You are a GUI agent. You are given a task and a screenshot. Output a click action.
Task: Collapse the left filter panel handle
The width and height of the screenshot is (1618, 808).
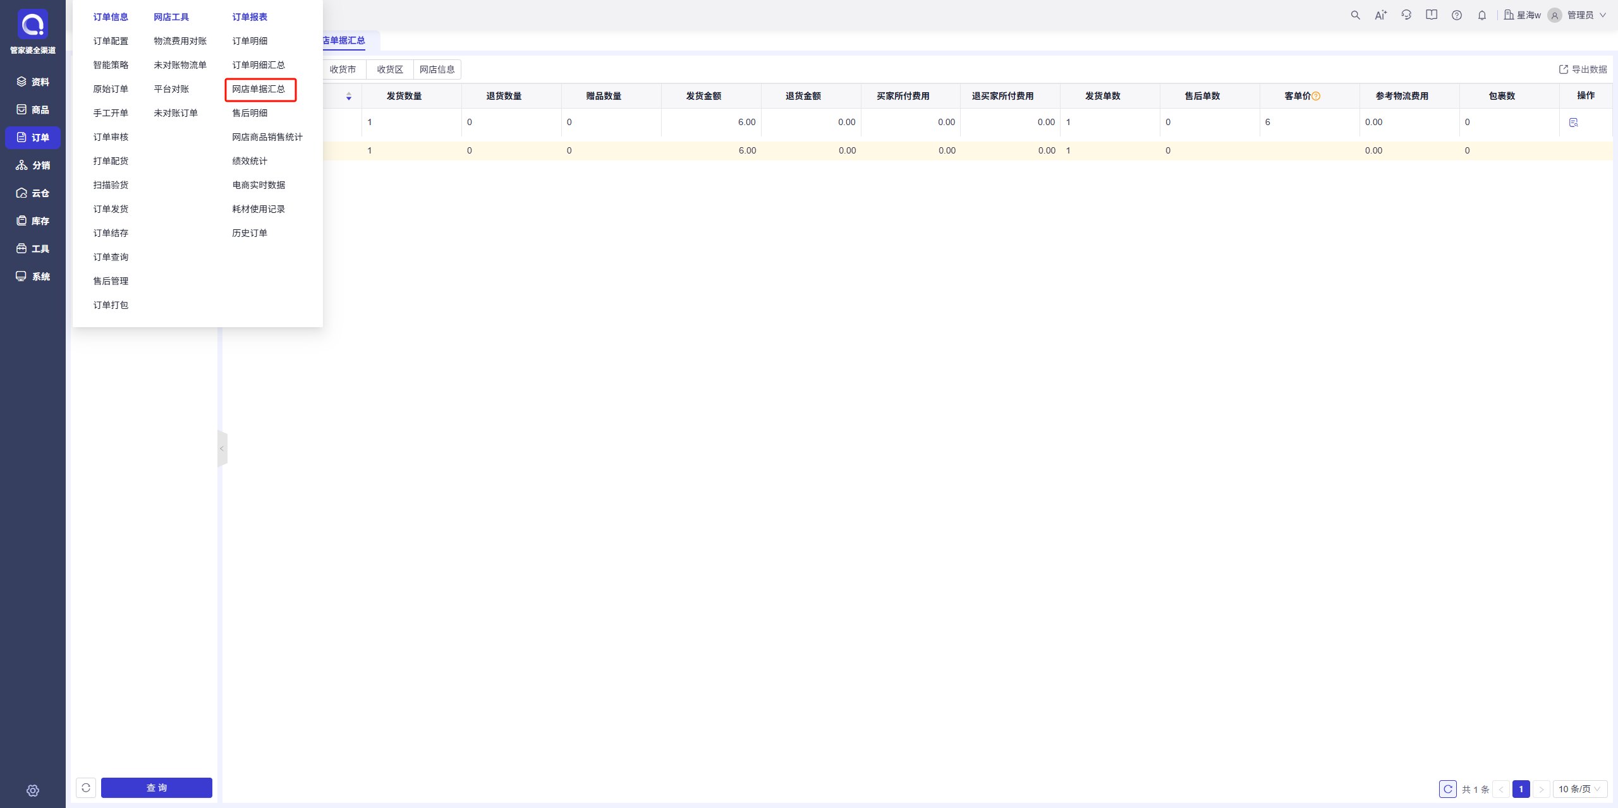222,449
